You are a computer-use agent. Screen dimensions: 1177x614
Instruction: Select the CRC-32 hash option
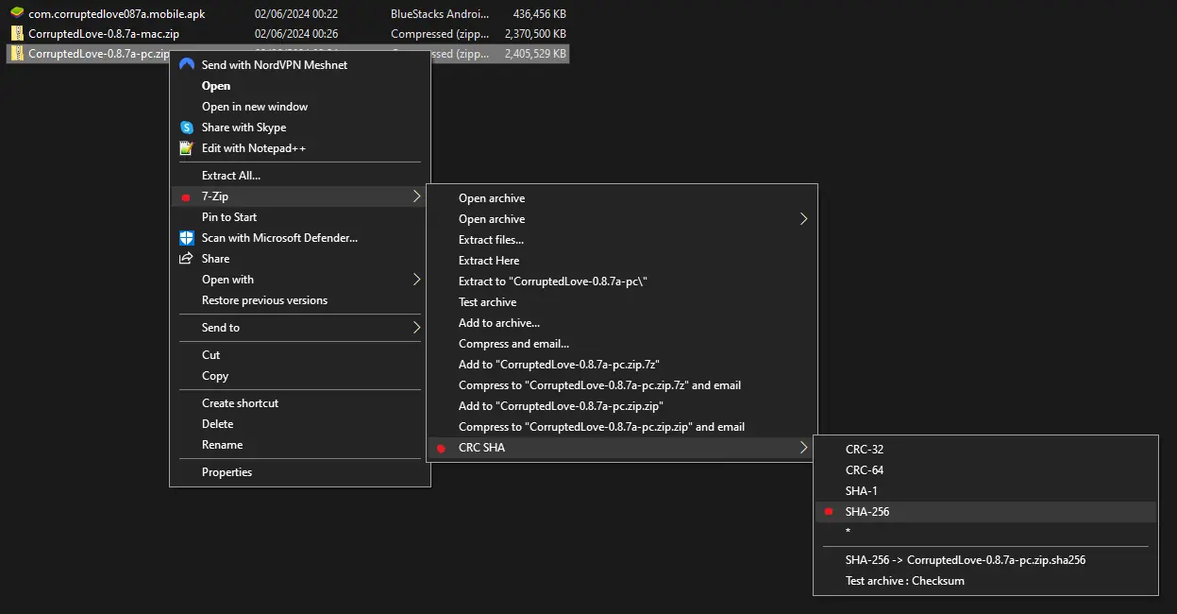pos(865,450)
